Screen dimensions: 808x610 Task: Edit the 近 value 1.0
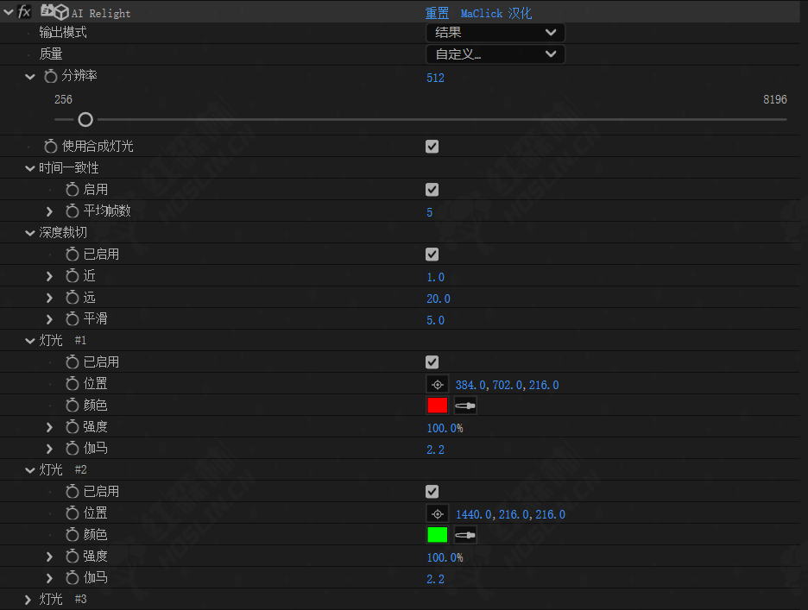point(435,277)
